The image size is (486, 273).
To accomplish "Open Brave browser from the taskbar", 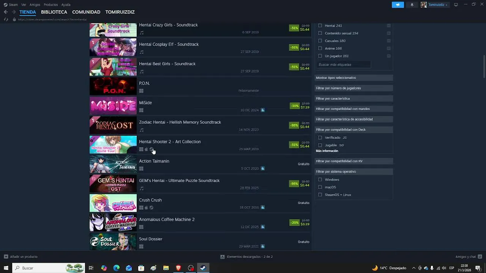I will point(178,268).
